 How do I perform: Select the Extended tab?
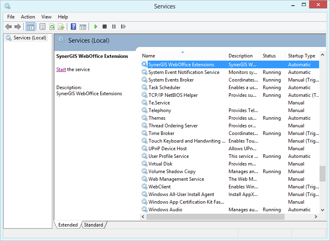[x=68, y=225]
